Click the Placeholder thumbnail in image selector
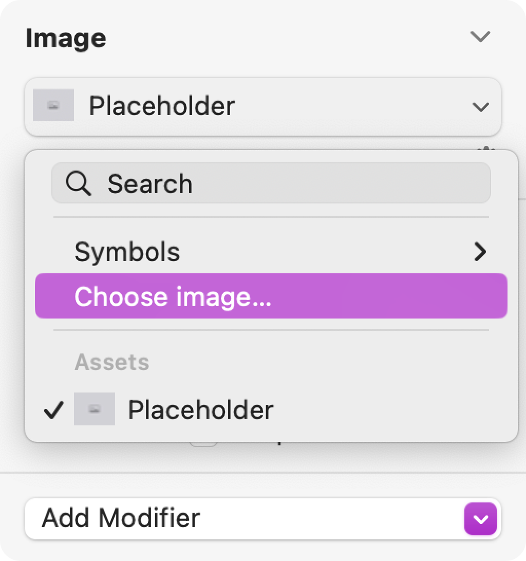 tap(53, 105)
